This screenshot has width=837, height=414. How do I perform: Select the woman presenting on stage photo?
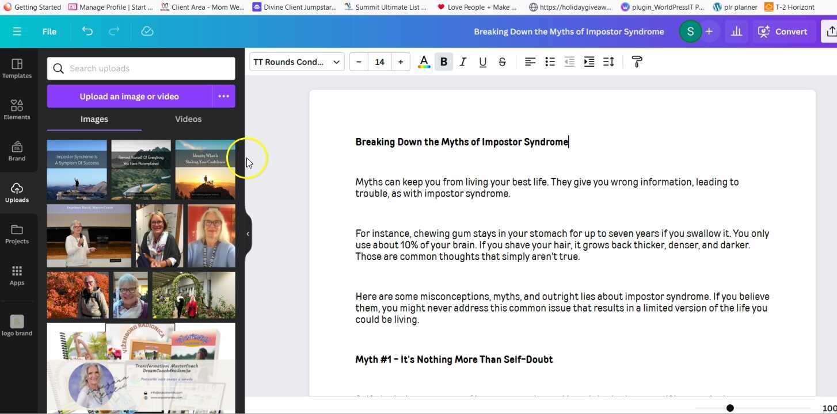(89, 236)
